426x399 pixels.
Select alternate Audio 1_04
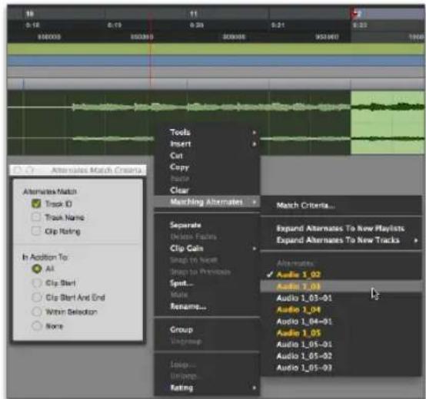tap(341, 310)
